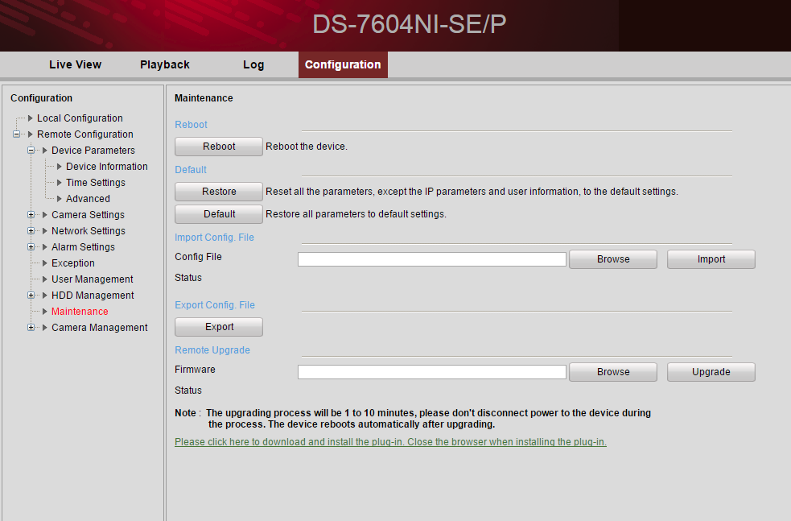Viewport: 791px width, 521px height.
Task: Select the Device Parameters label
Action: 93,151
